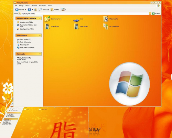Click Publikuj ten folder w sieci Web

pos(28,26)
